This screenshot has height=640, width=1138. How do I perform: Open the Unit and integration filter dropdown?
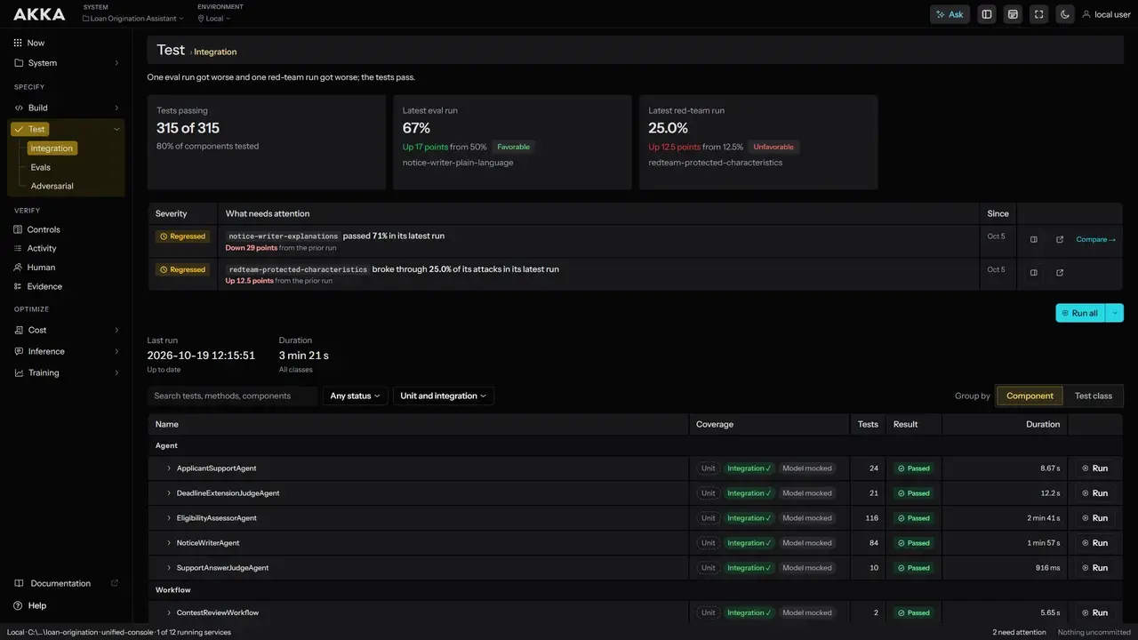(x=444, y=396)
